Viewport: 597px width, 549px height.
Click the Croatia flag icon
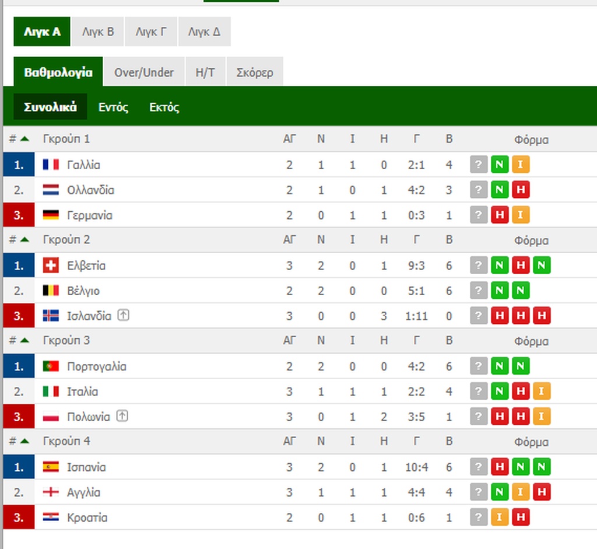[x=51, y=517]
